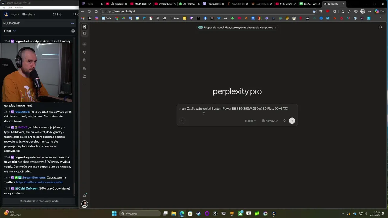Click the perplexity.ai address bar
Viewport: 388px width, 218px height.
point(206,12)
